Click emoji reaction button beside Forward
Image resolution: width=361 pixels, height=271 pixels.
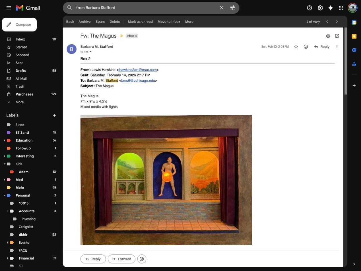(x=142, y=259)
